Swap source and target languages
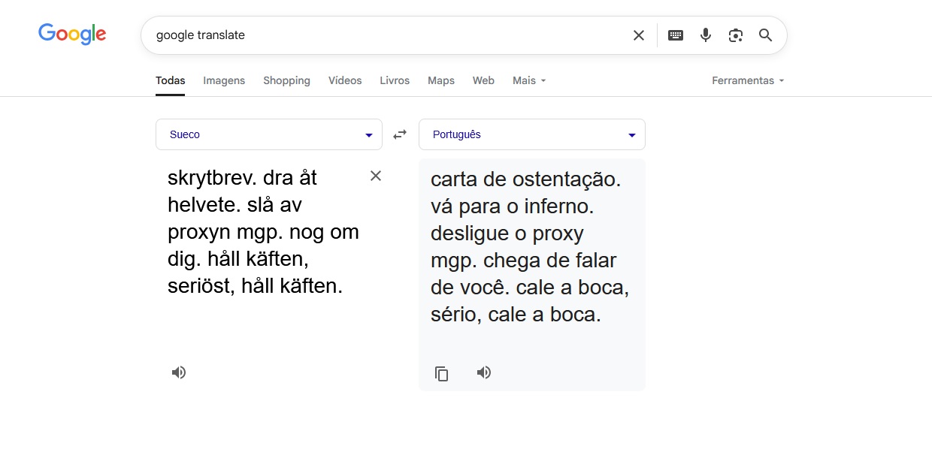The width and height of the screenshot is (947, 470). pyautogui.click(x=400, y=134)
